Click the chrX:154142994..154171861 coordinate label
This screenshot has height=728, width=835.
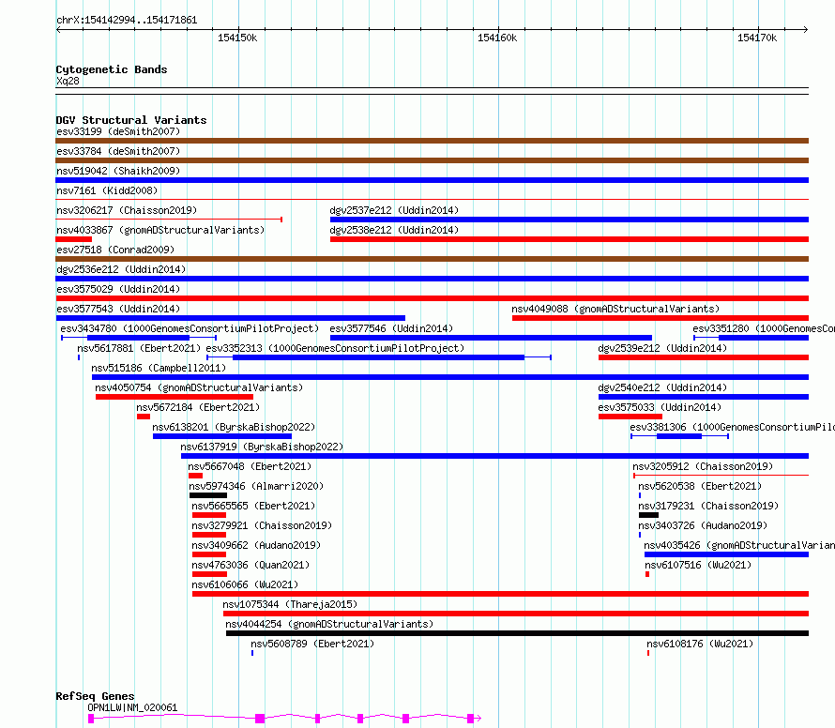[x=127, y=21]
